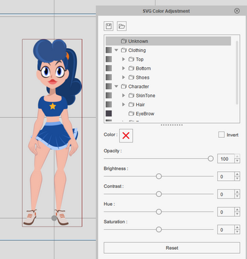
Task: Click the SkinTone color gradient swatch
Action: pos(109,96)
